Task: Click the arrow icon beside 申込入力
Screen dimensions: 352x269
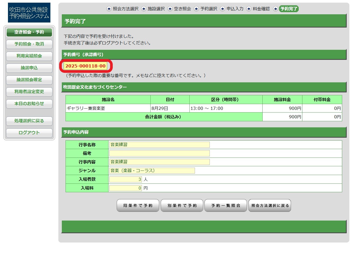Action: pyautogui.click(x=223, y=9)
